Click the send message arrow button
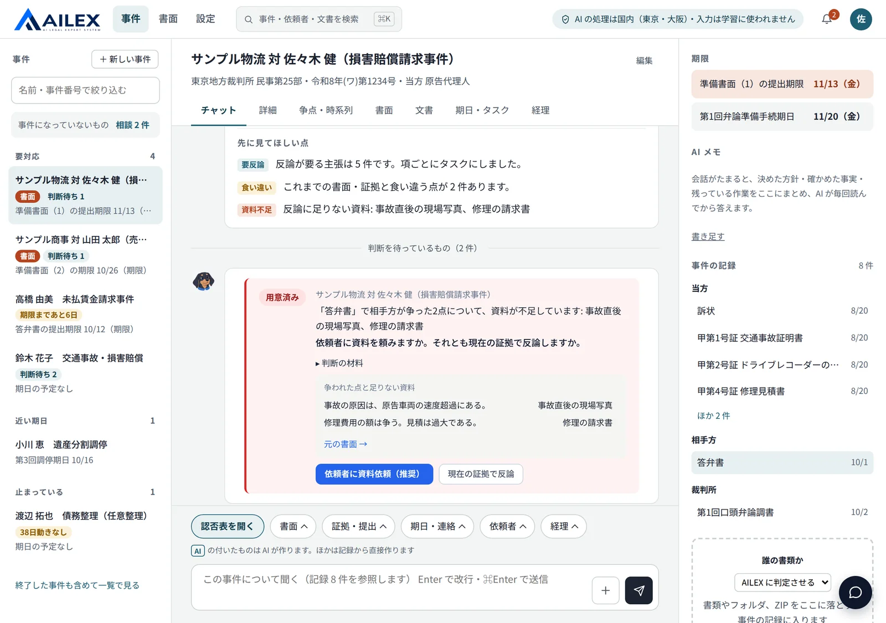Screen dimensions: 886x623 tap(638, 590)
